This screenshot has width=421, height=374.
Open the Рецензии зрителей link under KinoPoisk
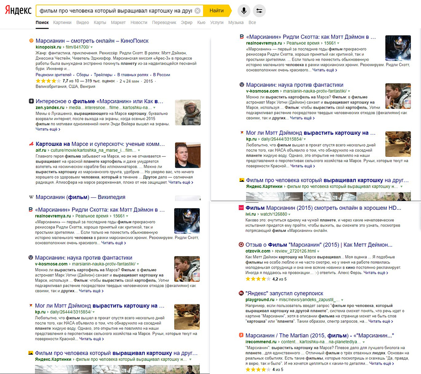click(x=54, y=75)
